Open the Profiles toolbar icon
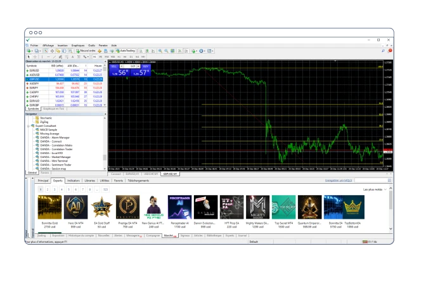426x284 pixels. 36,51
